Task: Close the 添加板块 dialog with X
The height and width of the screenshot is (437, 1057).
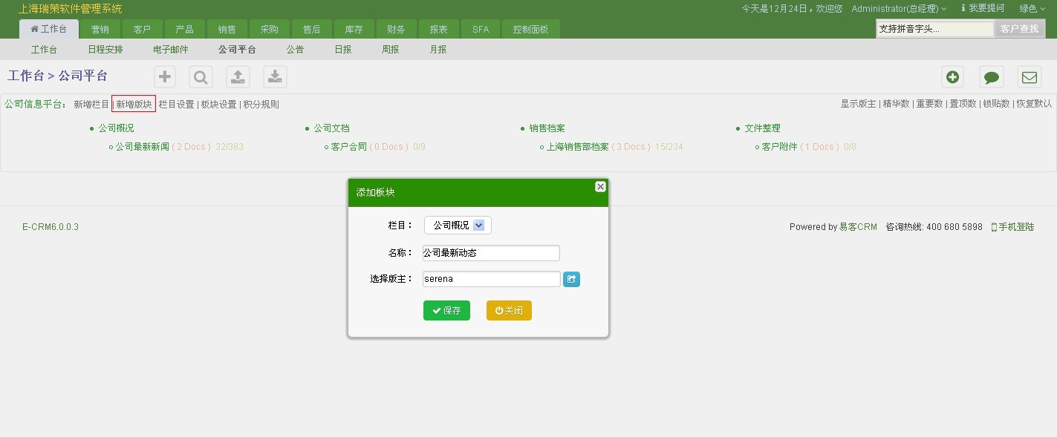Action: (x=600, y=187)
